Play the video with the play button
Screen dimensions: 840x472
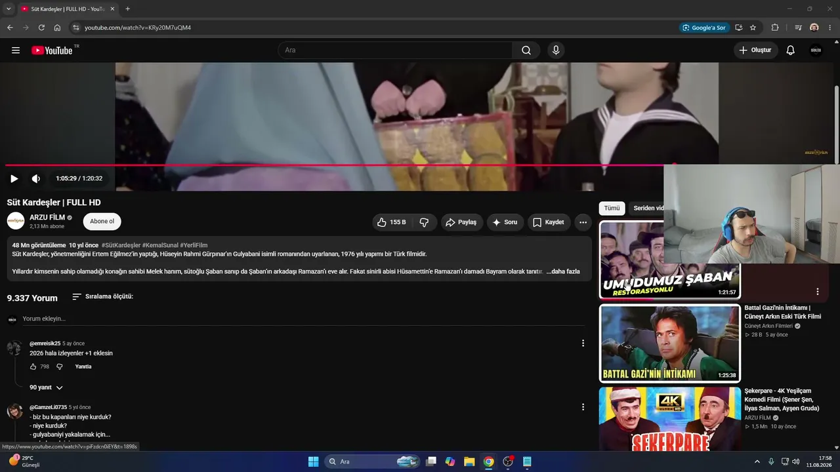(x=14, y=178)
